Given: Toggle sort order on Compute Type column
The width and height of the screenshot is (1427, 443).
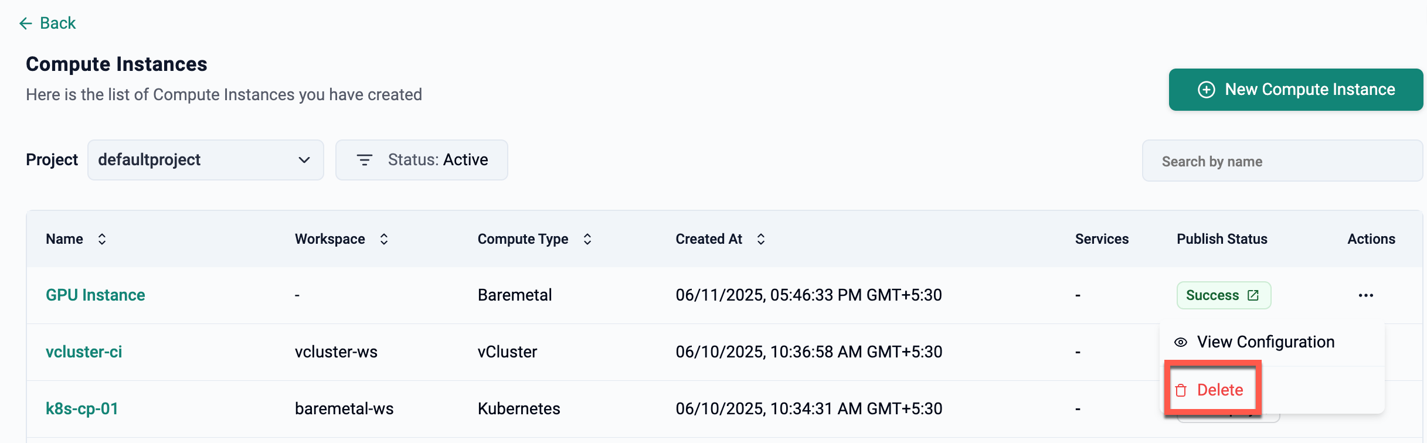Looking at the screenshot, I should [587, 239].
